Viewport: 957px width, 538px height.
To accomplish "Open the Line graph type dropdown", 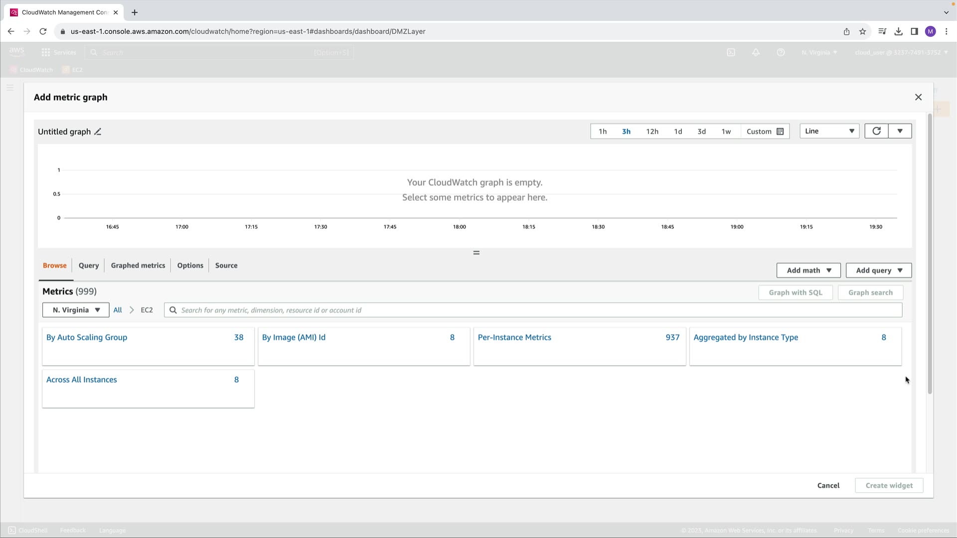I will pyautogui.click(x=829, y=131).
